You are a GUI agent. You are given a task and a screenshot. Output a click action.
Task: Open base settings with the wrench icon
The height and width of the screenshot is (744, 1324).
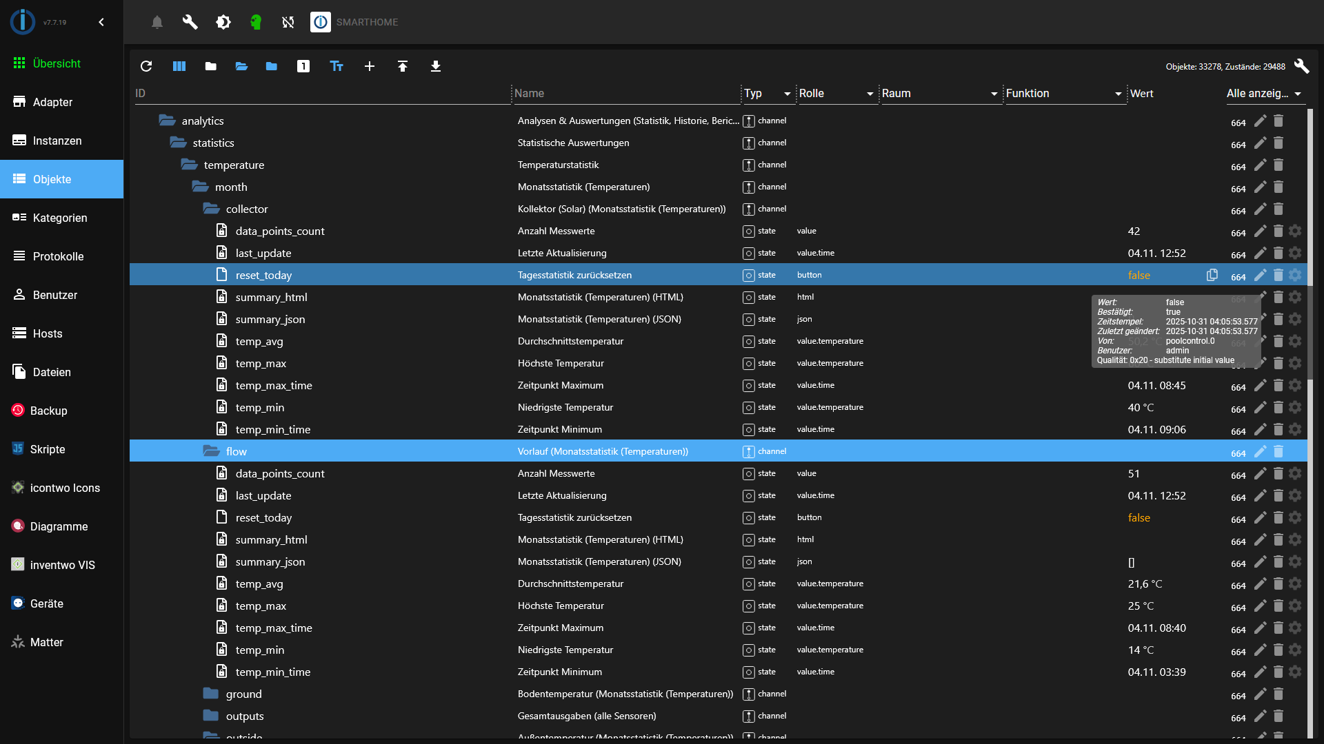(x=190, y=22)
